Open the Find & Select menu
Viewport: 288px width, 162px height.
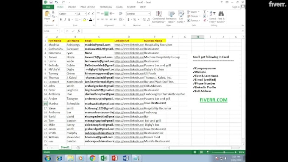pos(221,17)
